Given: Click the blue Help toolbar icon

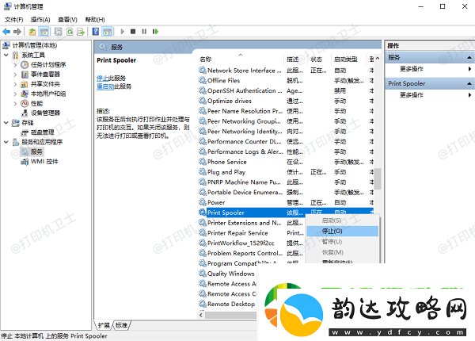Looking at the screenshot, I should 96,32.
